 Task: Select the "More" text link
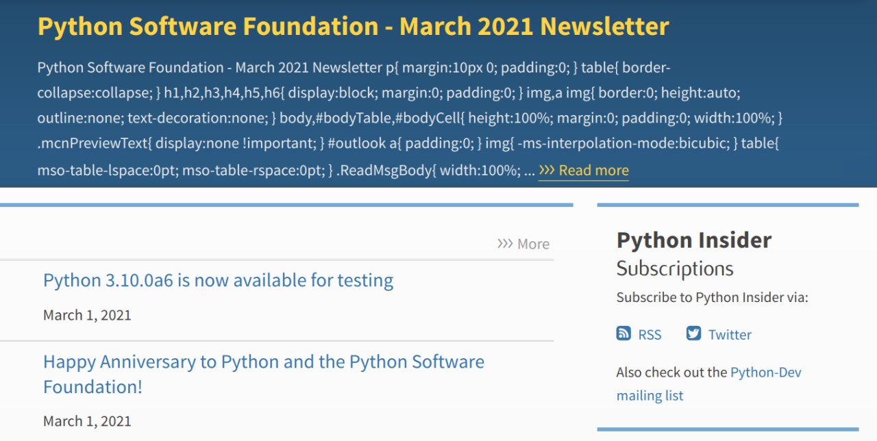[533, 244]
